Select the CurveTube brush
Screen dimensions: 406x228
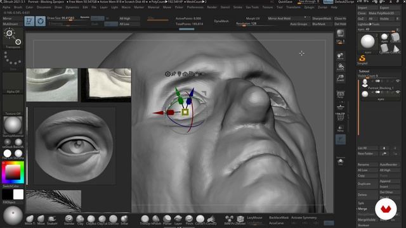[x=200, y=220]
